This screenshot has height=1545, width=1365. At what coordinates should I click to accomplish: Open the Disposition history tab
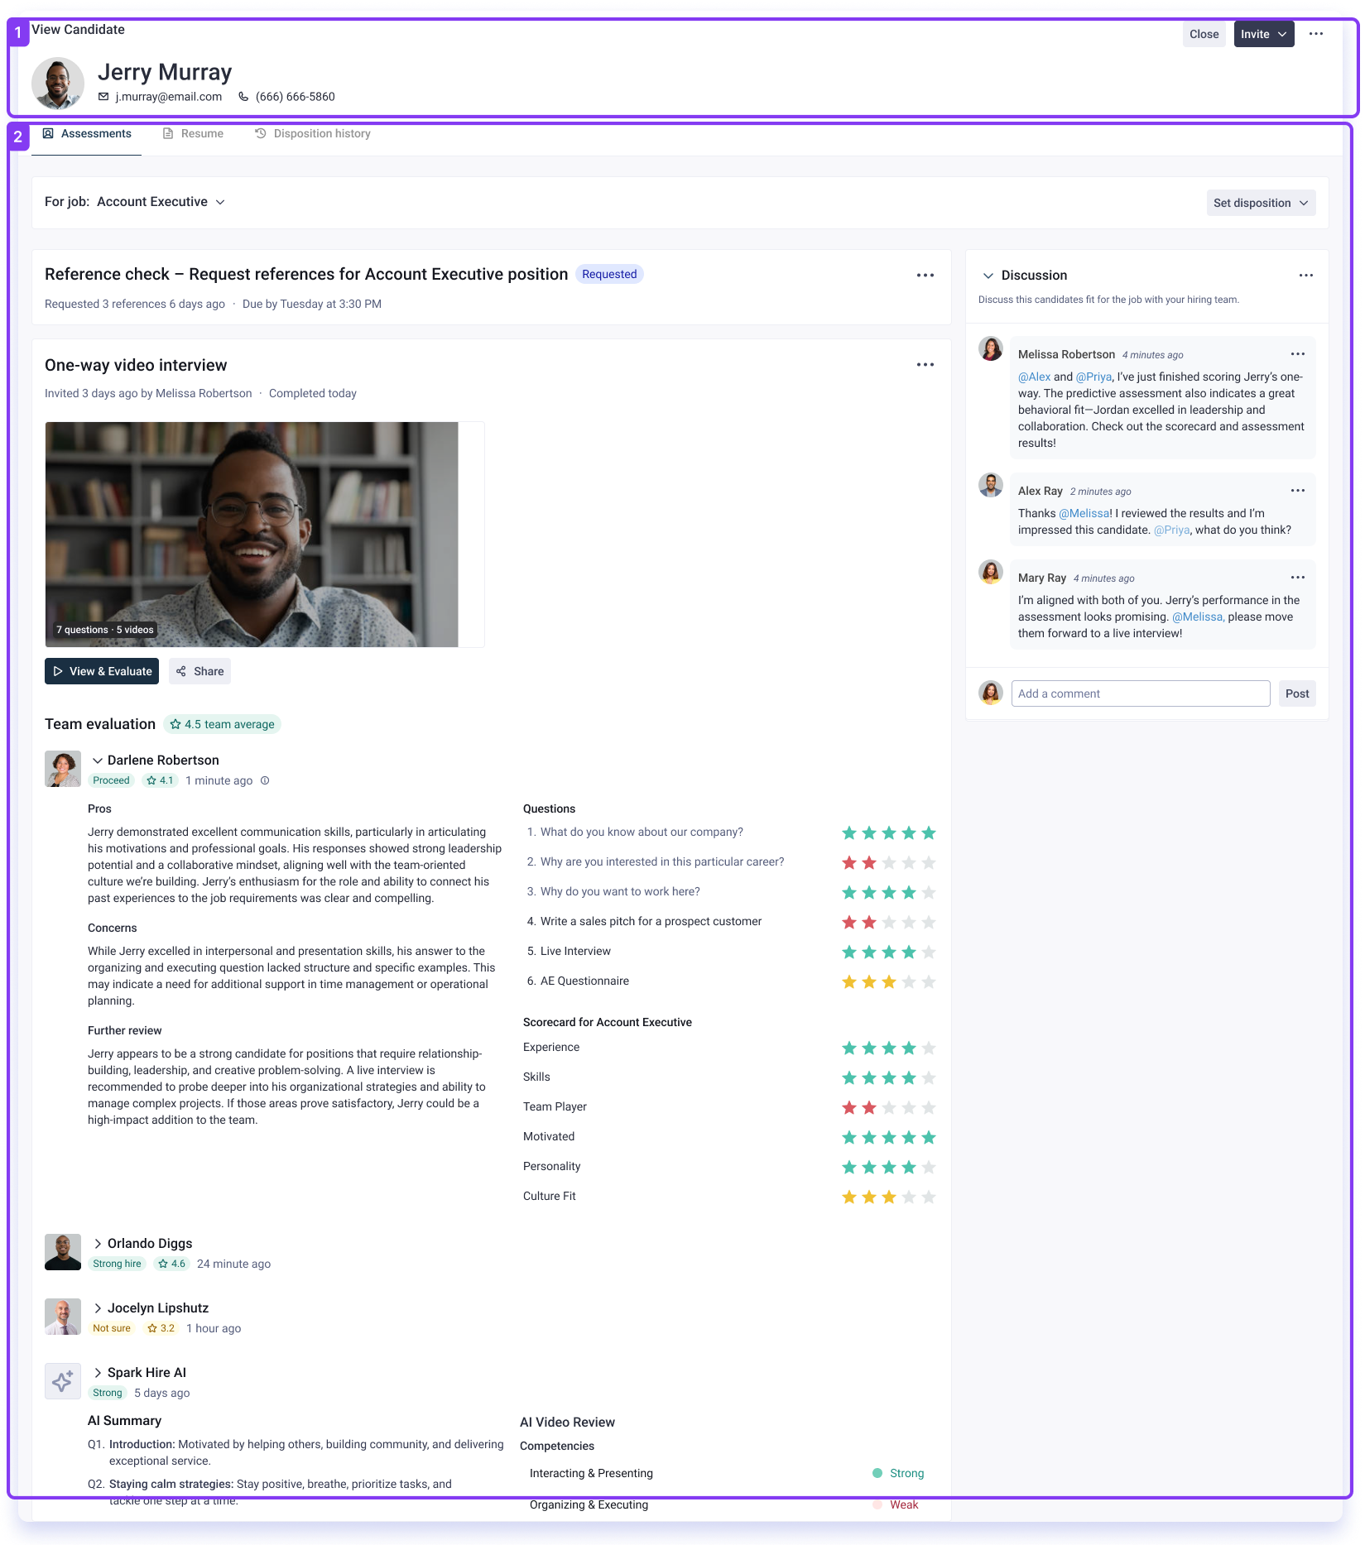(313, 134)
